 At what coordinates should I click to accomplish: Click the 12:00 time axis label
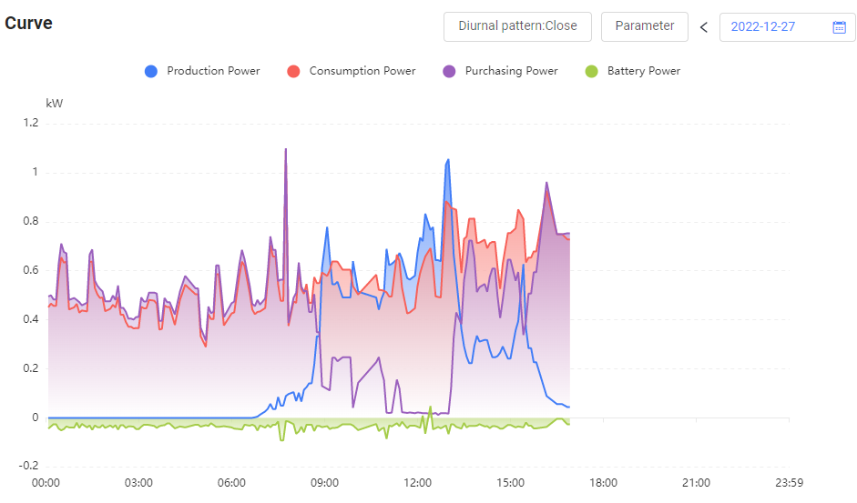pyautogui.click(x=417, y=483)
